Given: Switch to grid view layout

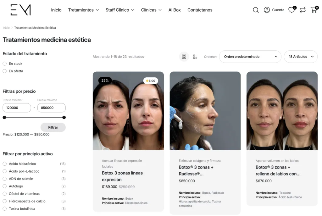Looking at the screenshot, I should point(184,57).
